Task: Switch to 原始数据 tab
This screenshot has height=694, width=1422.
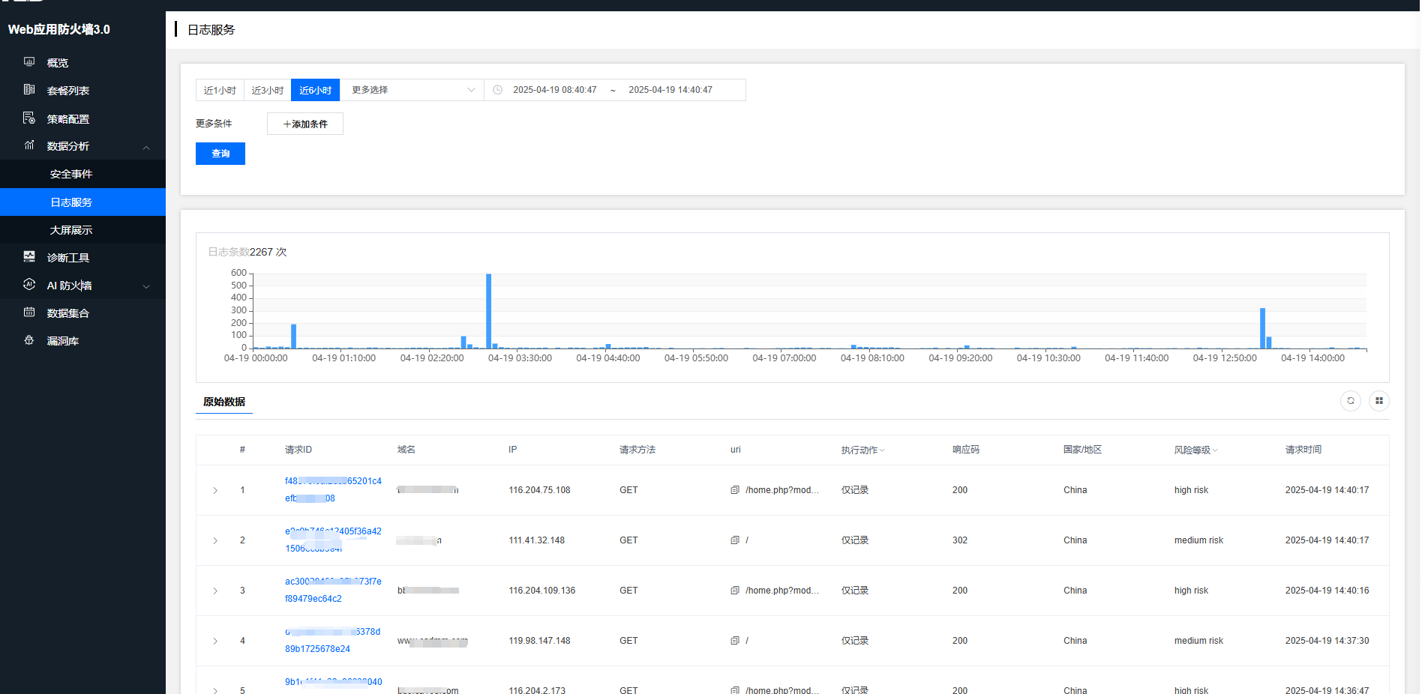Action: (224, 402)
